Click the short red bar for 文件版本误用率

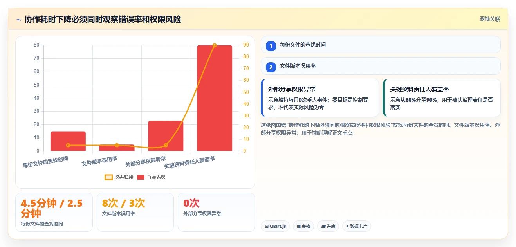[117, 148]
